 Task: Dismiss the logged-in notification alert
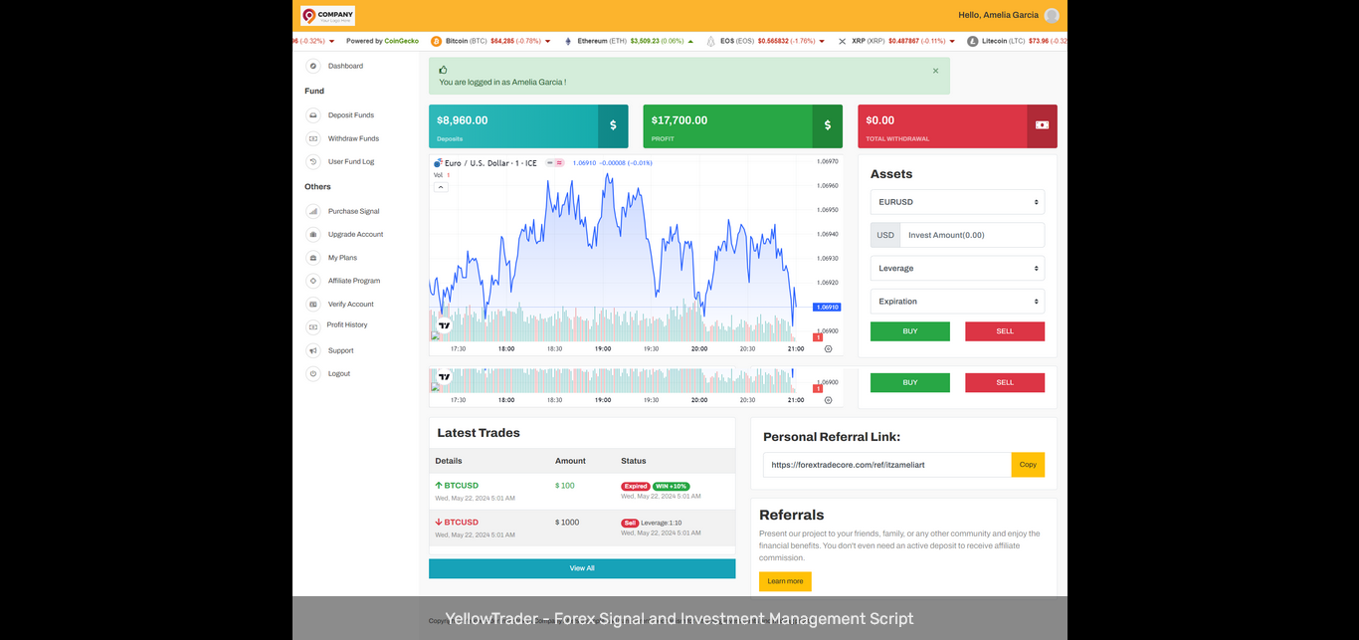[x=935, y=71]
